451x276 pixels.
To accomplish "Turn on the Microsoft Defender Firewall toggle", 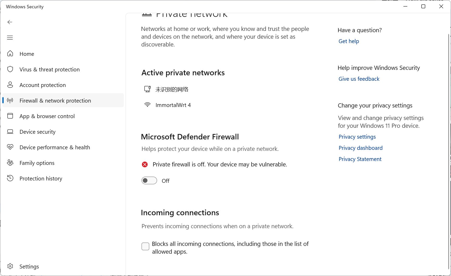I will [x=149, y=180].
